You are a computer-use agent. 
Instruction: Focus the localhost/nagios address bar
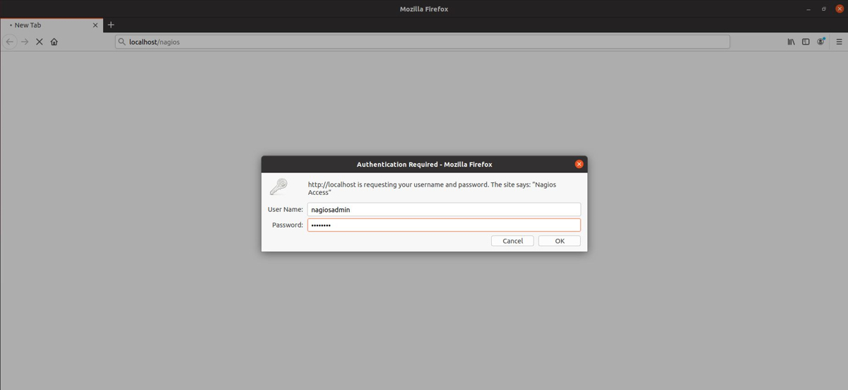pos(423,42)
